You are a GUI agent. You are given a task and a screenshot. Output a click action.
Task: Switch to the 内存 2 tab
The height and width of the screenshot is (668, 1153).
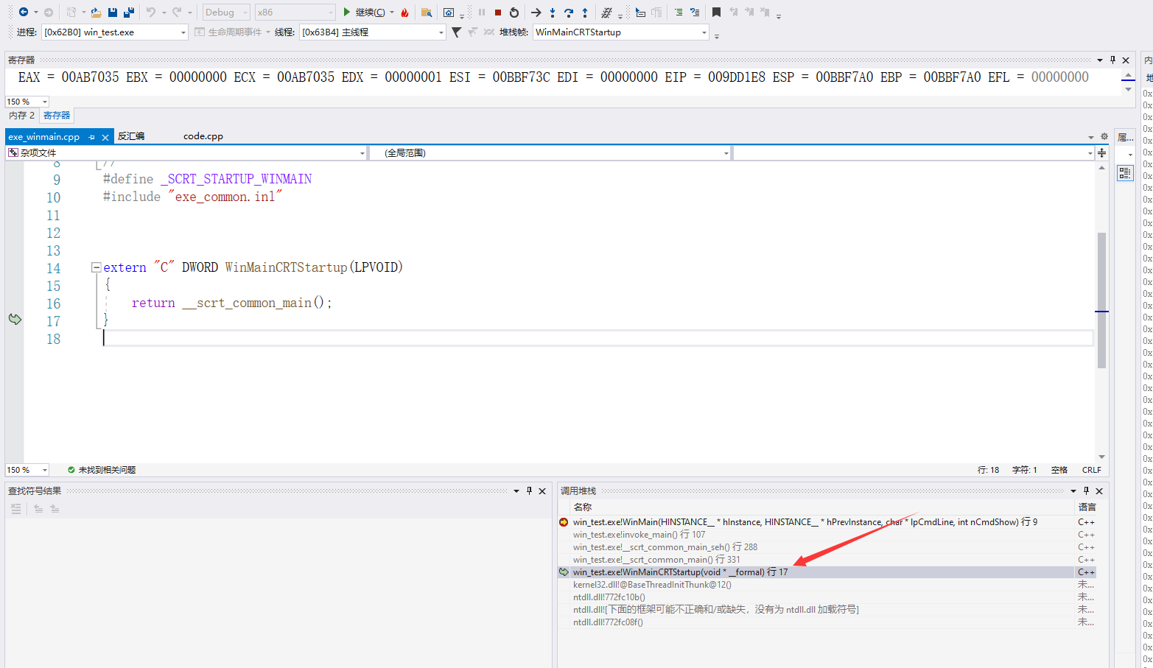(x=22, y=116)
